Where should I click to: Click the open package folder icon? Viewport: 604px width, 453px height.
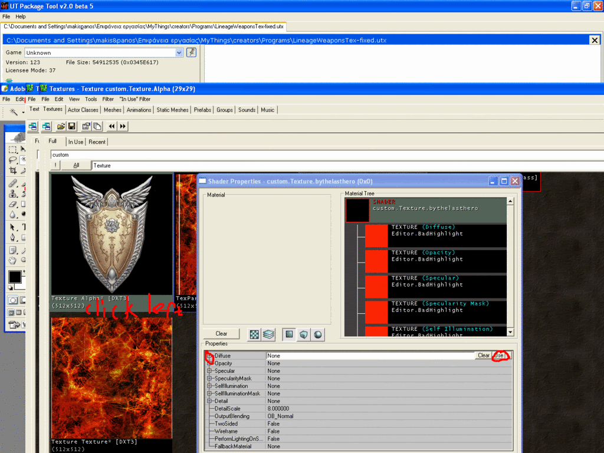pyautogui.click(x=61, y=126)
